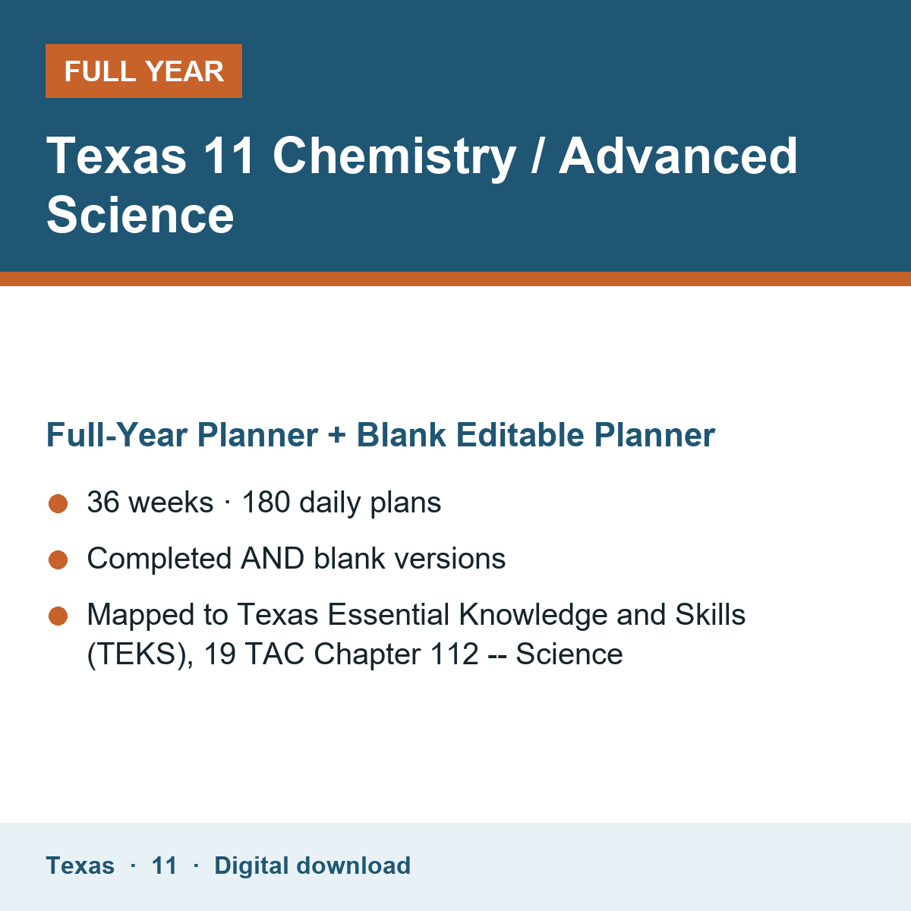Click the first dot separator in footer

tap(133, 865)
